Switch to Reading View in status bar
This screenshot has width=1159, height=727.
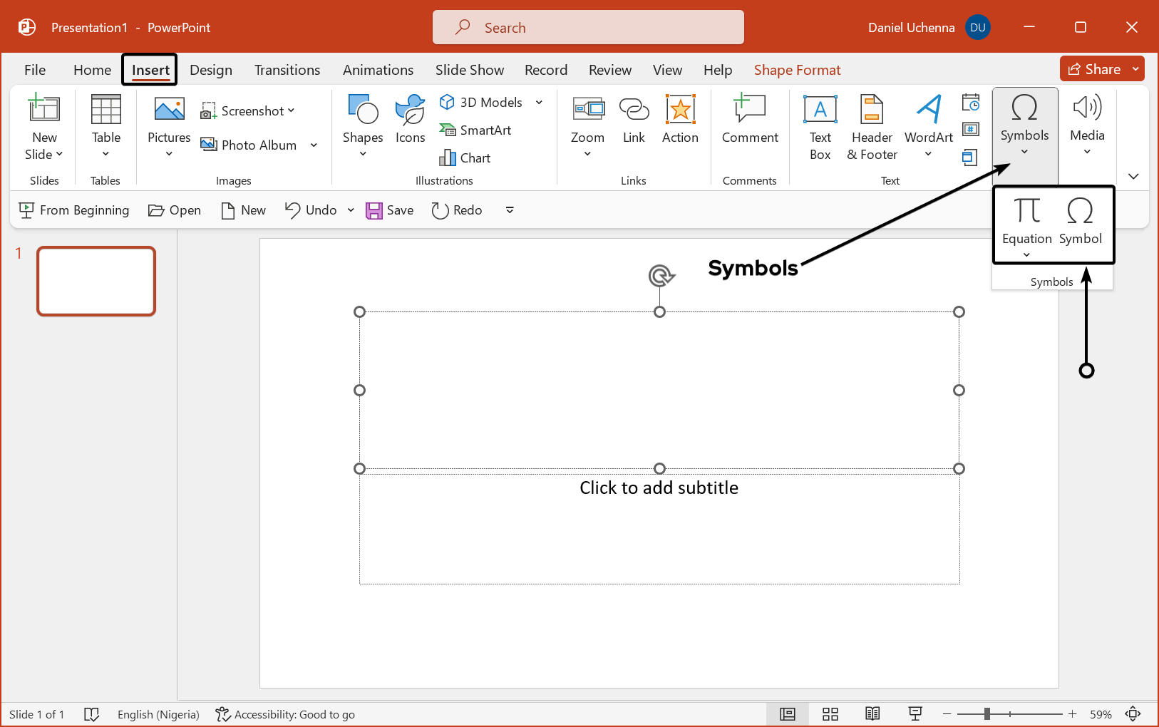(x=872, y=714)
